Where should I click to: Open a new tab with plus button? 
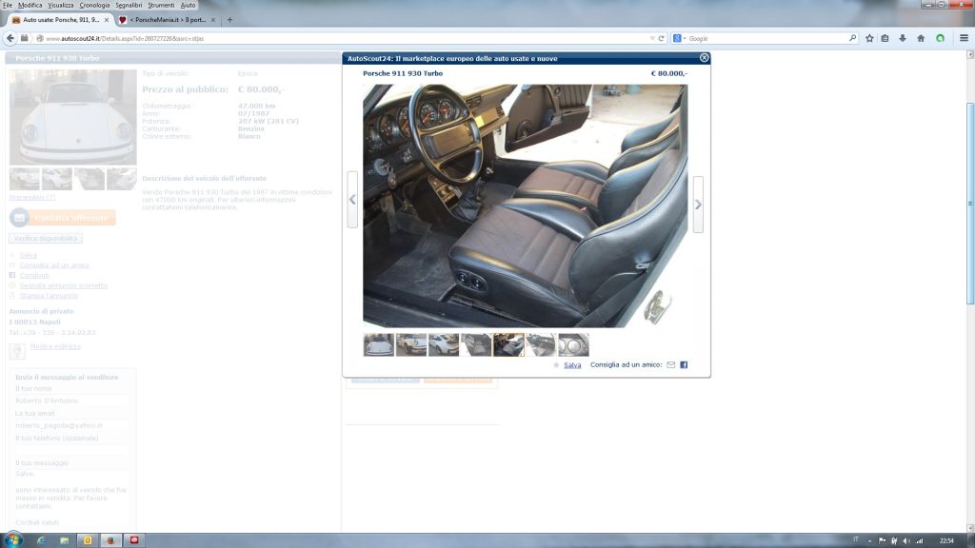(x=229, y=20)
